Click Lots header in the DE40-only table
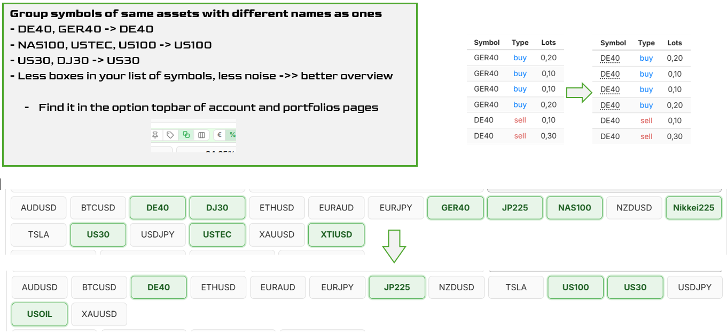 pyautogui.click(x=675, y=43)
